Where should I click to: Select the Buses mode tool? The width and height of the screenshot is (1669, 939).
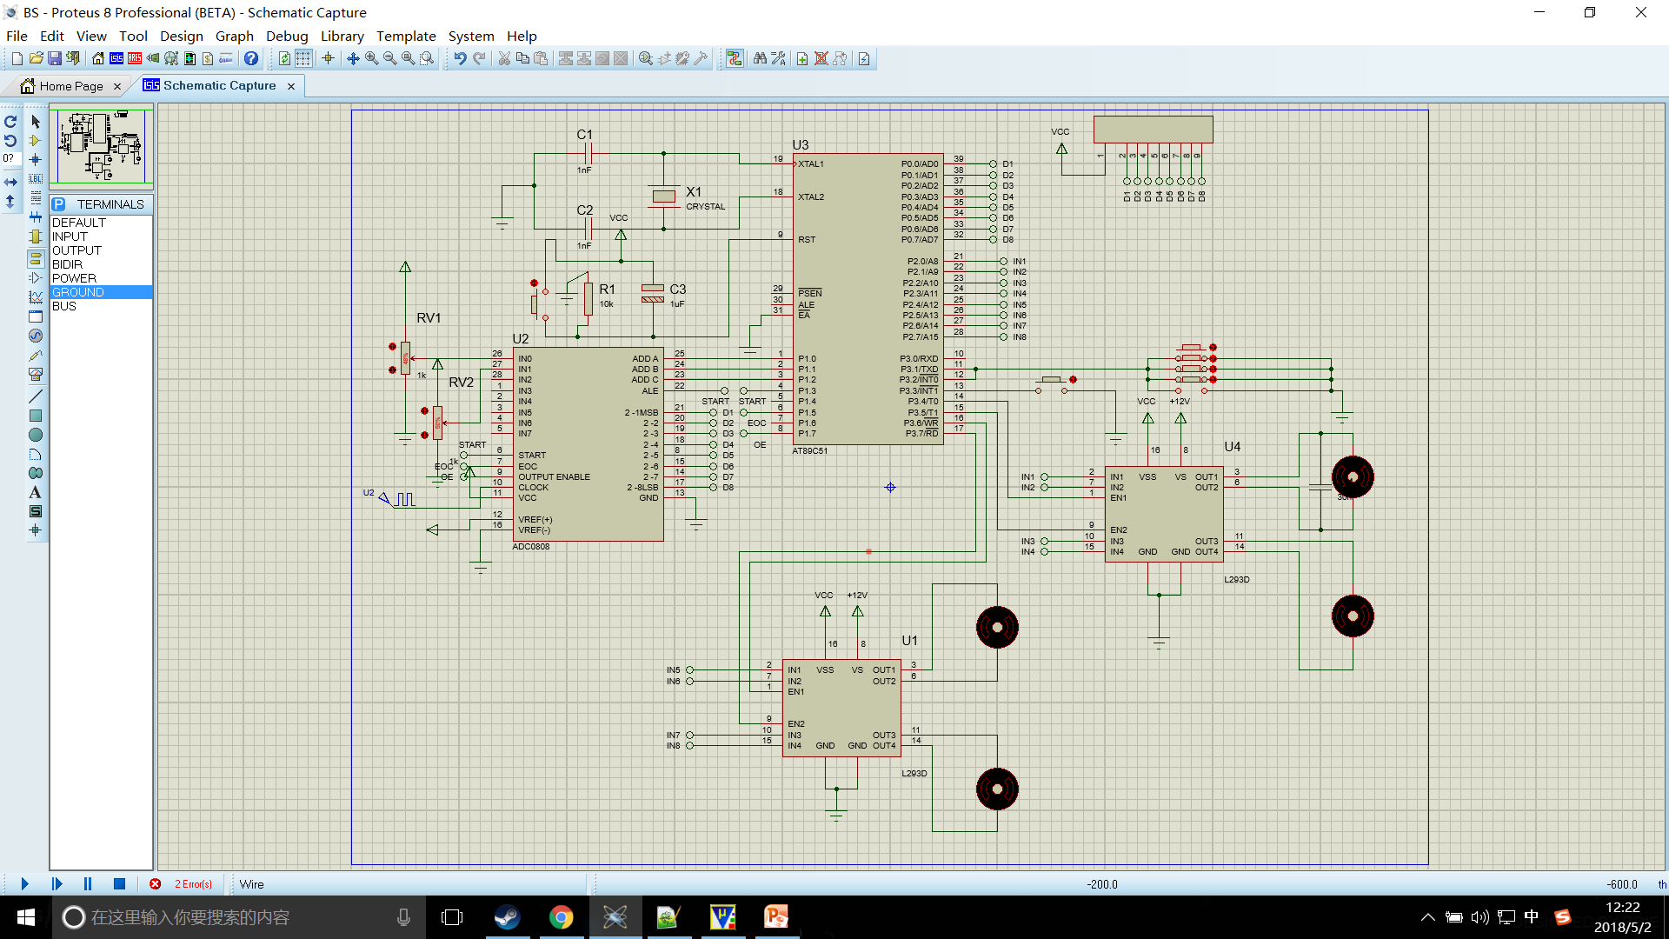point(36,216)
